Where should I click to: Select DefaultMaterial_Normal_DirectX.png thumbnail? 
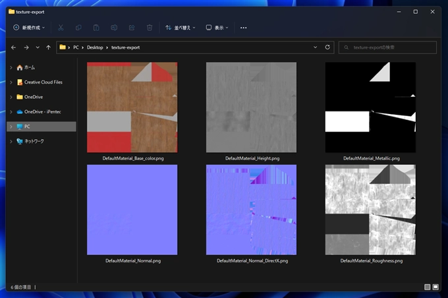click(x=252, y=210)
